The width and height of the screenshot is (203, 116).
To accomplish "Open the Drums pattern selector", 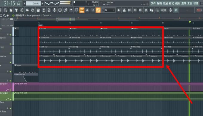I will [33, 3].
